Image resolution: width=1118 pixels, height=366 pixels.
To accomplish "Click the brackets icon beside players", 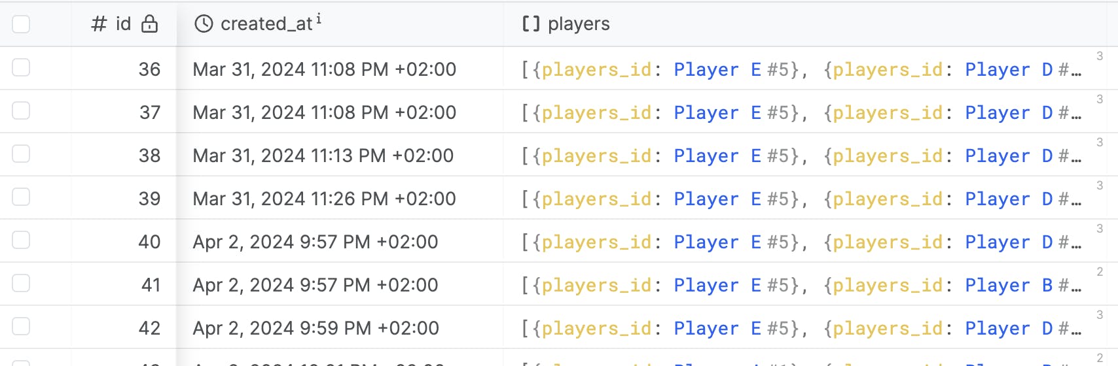I will pyautogui.click(x=531, y=24).
